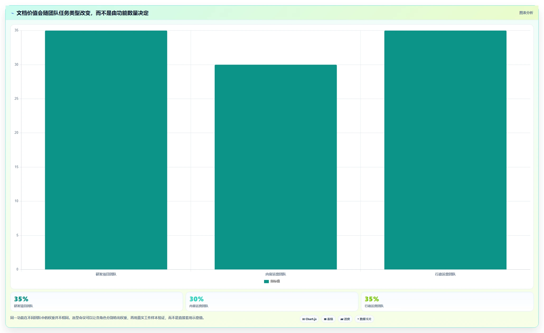Screen dimensions: 544x333
Task: Click the y-axis tick label 5
Action: [x=17, y=235]
